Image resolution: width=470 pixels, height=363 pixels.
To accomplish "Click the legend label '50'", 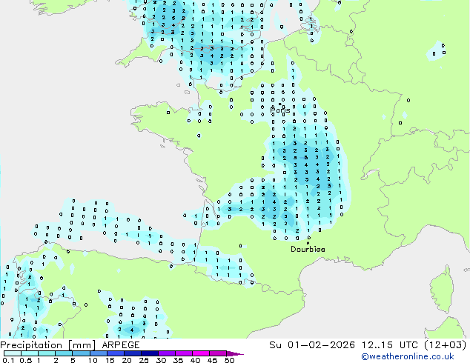I will (x=229, y=360).
